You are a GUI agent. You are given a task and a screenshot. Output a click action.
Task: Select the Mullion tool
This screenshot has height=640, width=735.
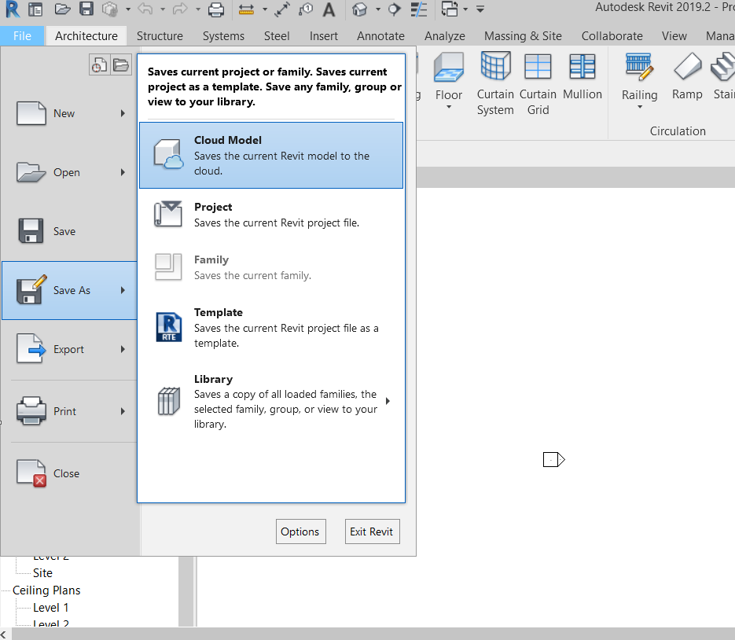point(582,76)
